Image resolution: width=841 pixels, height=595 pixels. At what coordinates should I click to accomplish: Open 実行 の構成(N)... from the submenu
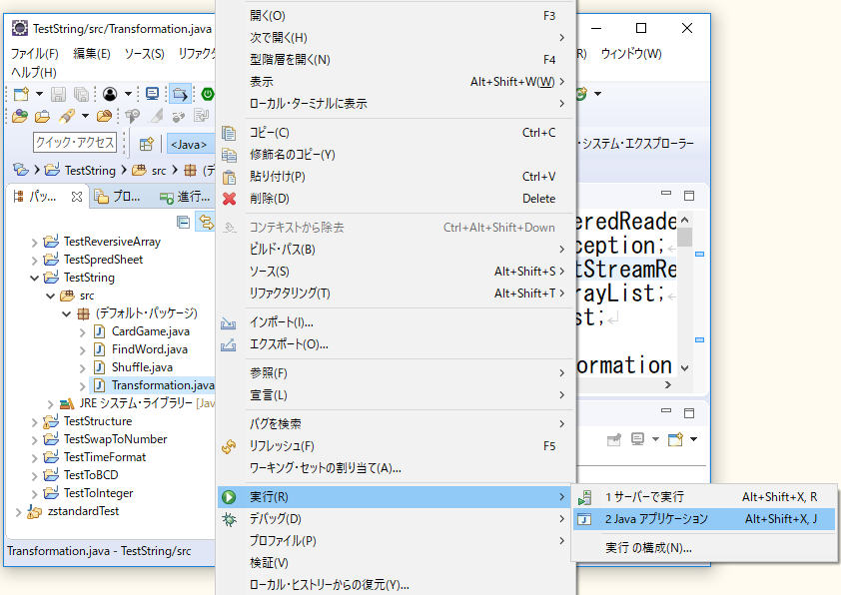pyautogui.click(x=704, y=548)
